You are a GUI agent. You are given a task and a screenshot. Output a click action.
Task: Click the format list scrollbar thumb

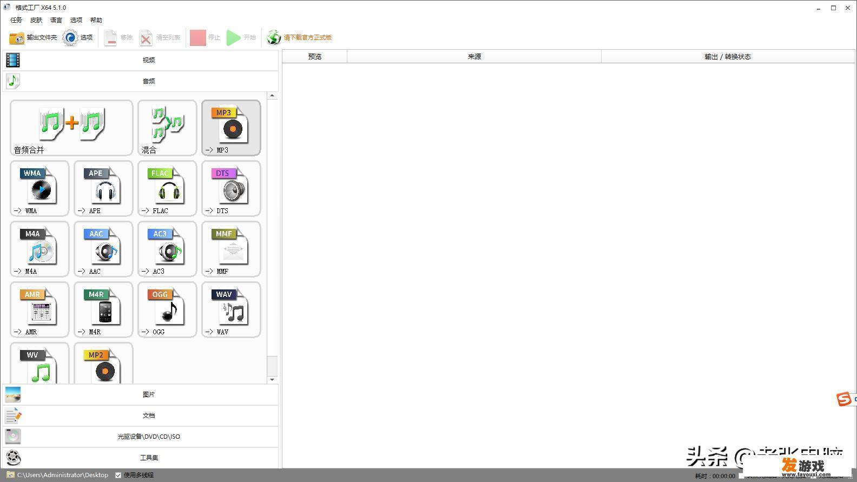272,366
